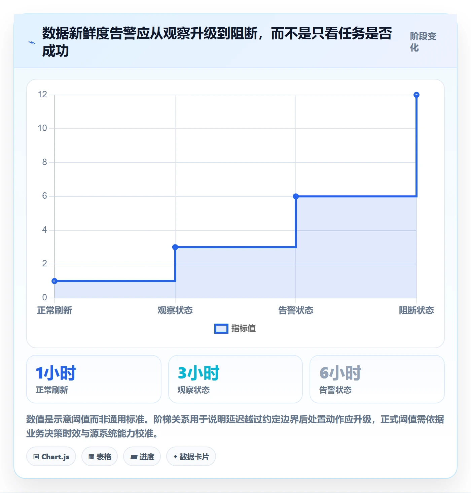This screenshot has height=493, width=471.
Task: Click the 阶段变化 label in the header
Action: click(423, 42)
